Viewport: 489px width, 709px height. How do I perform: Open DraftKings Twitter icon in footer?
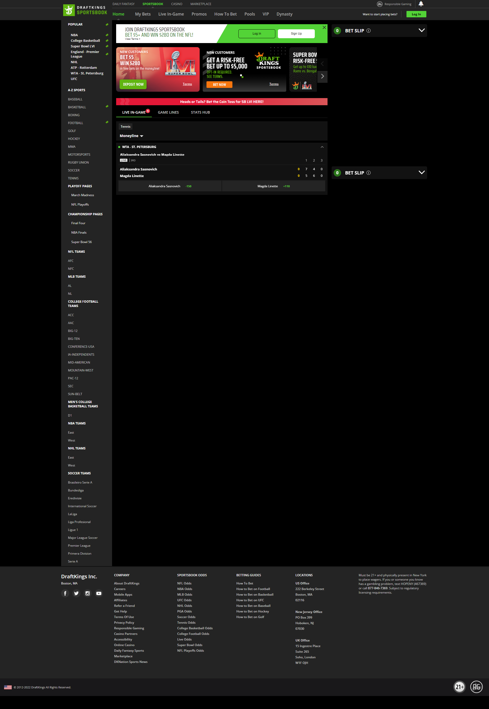[x=76, y=593]
